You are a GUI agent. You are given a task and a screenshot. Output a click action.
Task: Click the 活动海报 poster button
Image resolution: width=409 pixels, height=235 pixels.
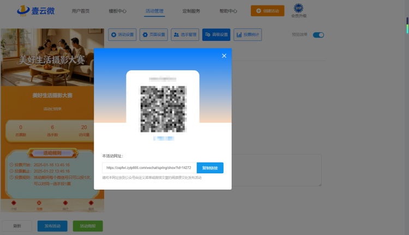point(88,226)
